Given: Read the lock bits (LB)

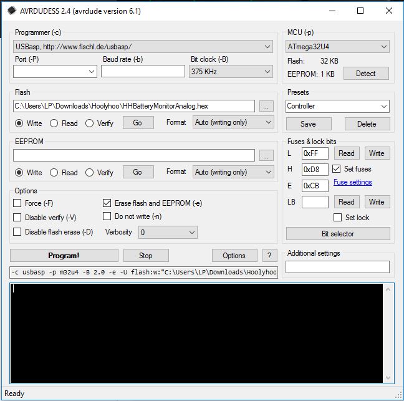Looking at the screenshot, I should (347, 202).
